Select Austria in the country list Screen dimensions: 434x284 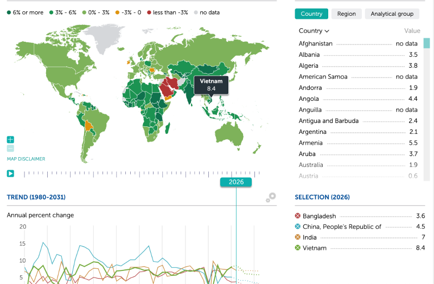point(358,176)
